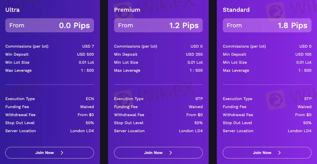Click the London LD4 server location on Standard

[x=299, y=131]
